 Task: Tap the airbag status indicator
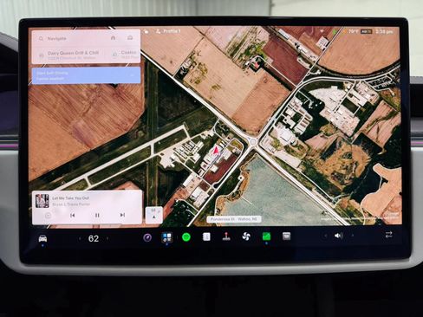(x=367, y=31)
